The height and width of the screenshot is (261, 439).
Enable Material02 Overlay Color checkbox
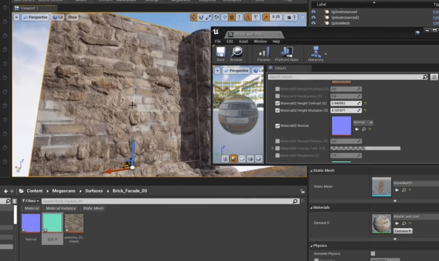(x=277, y=148)
